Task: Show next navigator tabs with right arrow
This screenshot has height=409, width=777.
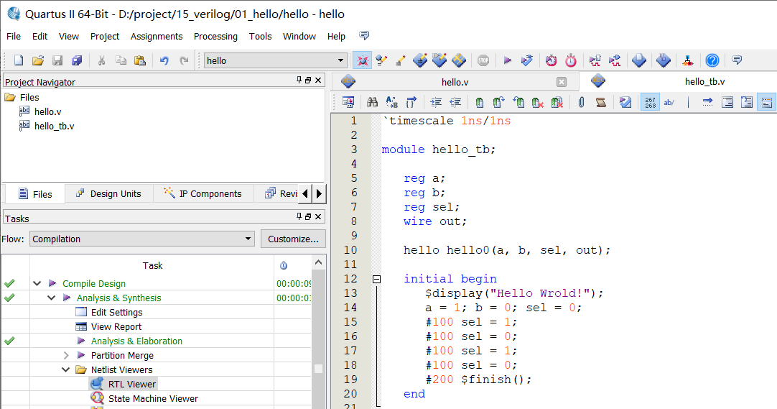Action: coord(319,193)
